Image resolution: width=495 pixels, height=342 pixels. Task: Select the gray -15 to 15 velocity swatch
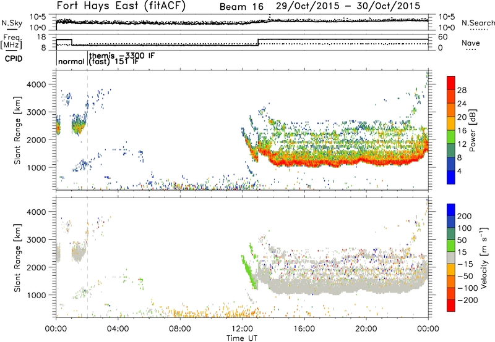451,257
